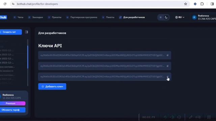Open recording toolbar settings gear
216x121 pixels.
[179, 117]
